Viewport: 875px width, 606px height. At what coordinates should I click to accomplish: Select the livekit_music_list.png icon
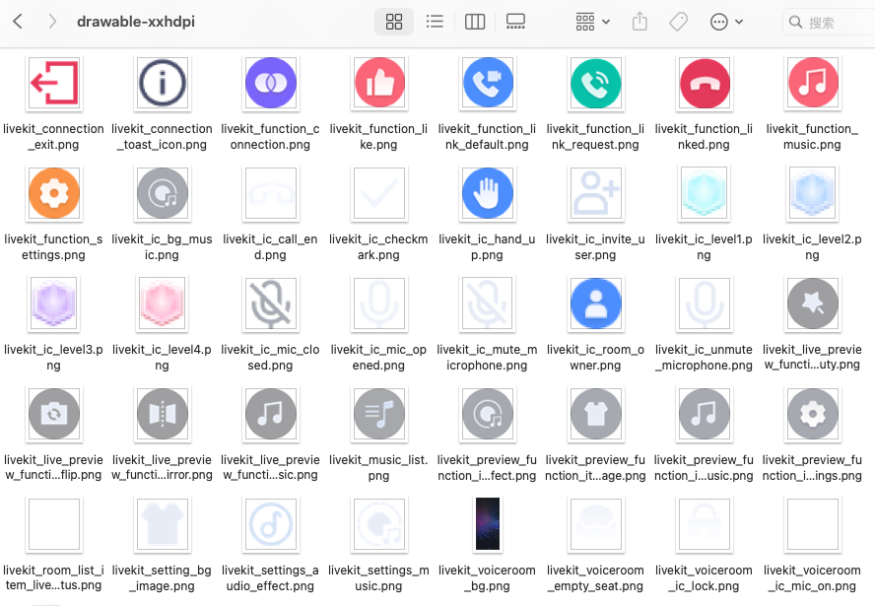point(379,414)
